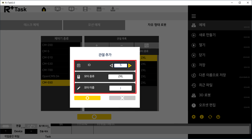Increase ID with the right yellow arrow
The height and width of the screenshot is (139, 252).
pyautogui.click(x=130, y=66)
